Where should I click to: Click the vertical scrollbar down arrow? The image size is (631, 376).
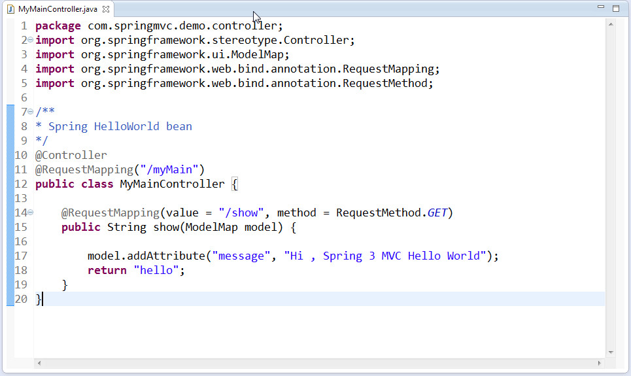[611, 352]
